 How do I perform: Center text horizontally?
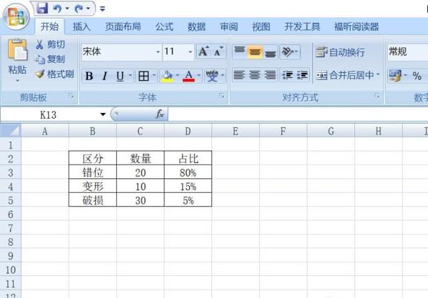[x=255, y=75]
